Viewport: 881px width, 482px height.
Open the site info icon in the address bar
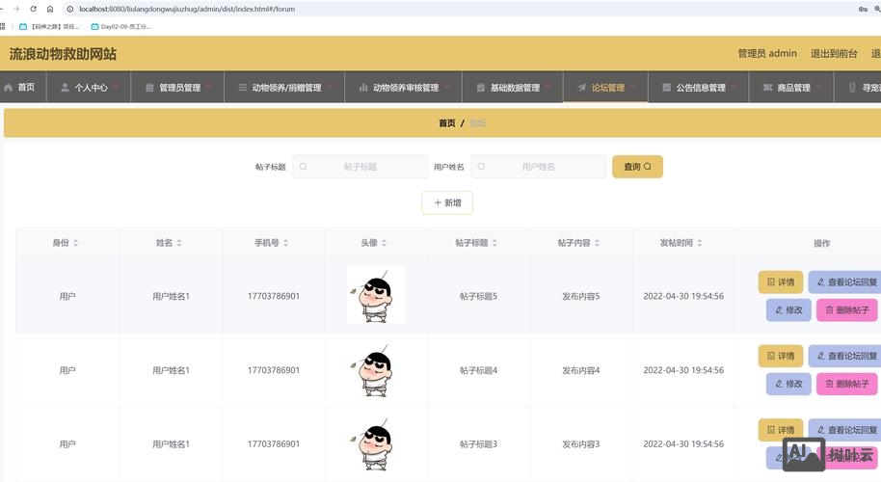coord(69,9)
